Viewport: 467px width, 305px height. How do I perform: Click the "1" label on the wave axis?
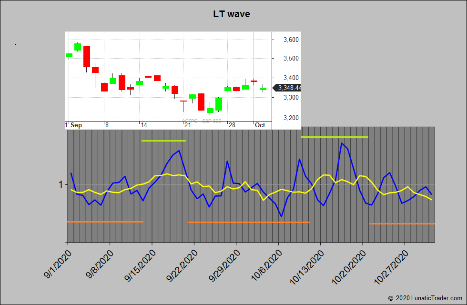coord(61,184)
